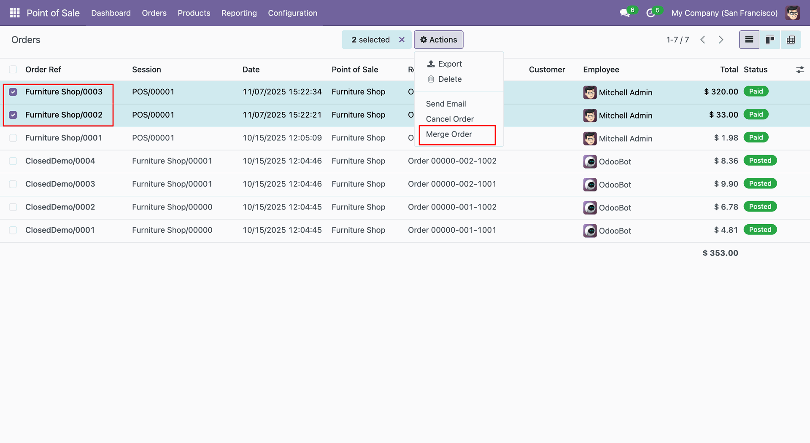Click Export in the Actions menu
Image resolution: width=810 pixels, height=443 pixels.
(450, 64)
